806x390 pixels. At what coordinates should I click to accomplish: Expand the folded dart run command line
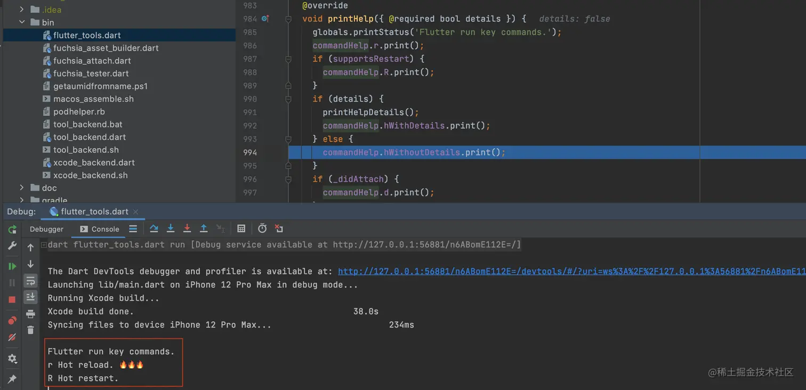pos(44,245)
